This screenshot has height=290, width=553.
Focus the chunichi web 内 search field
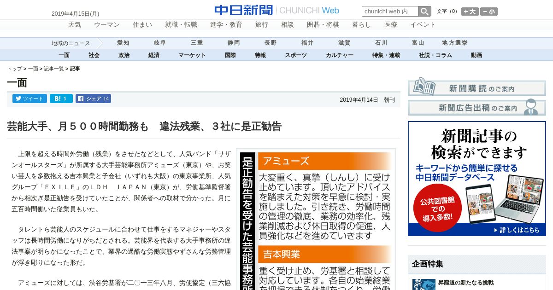(390, 12)
